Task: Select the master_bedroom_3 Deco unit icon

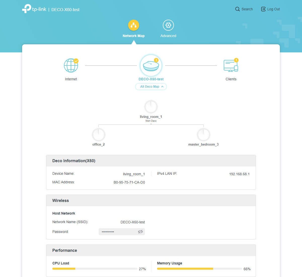Action: 203,135
